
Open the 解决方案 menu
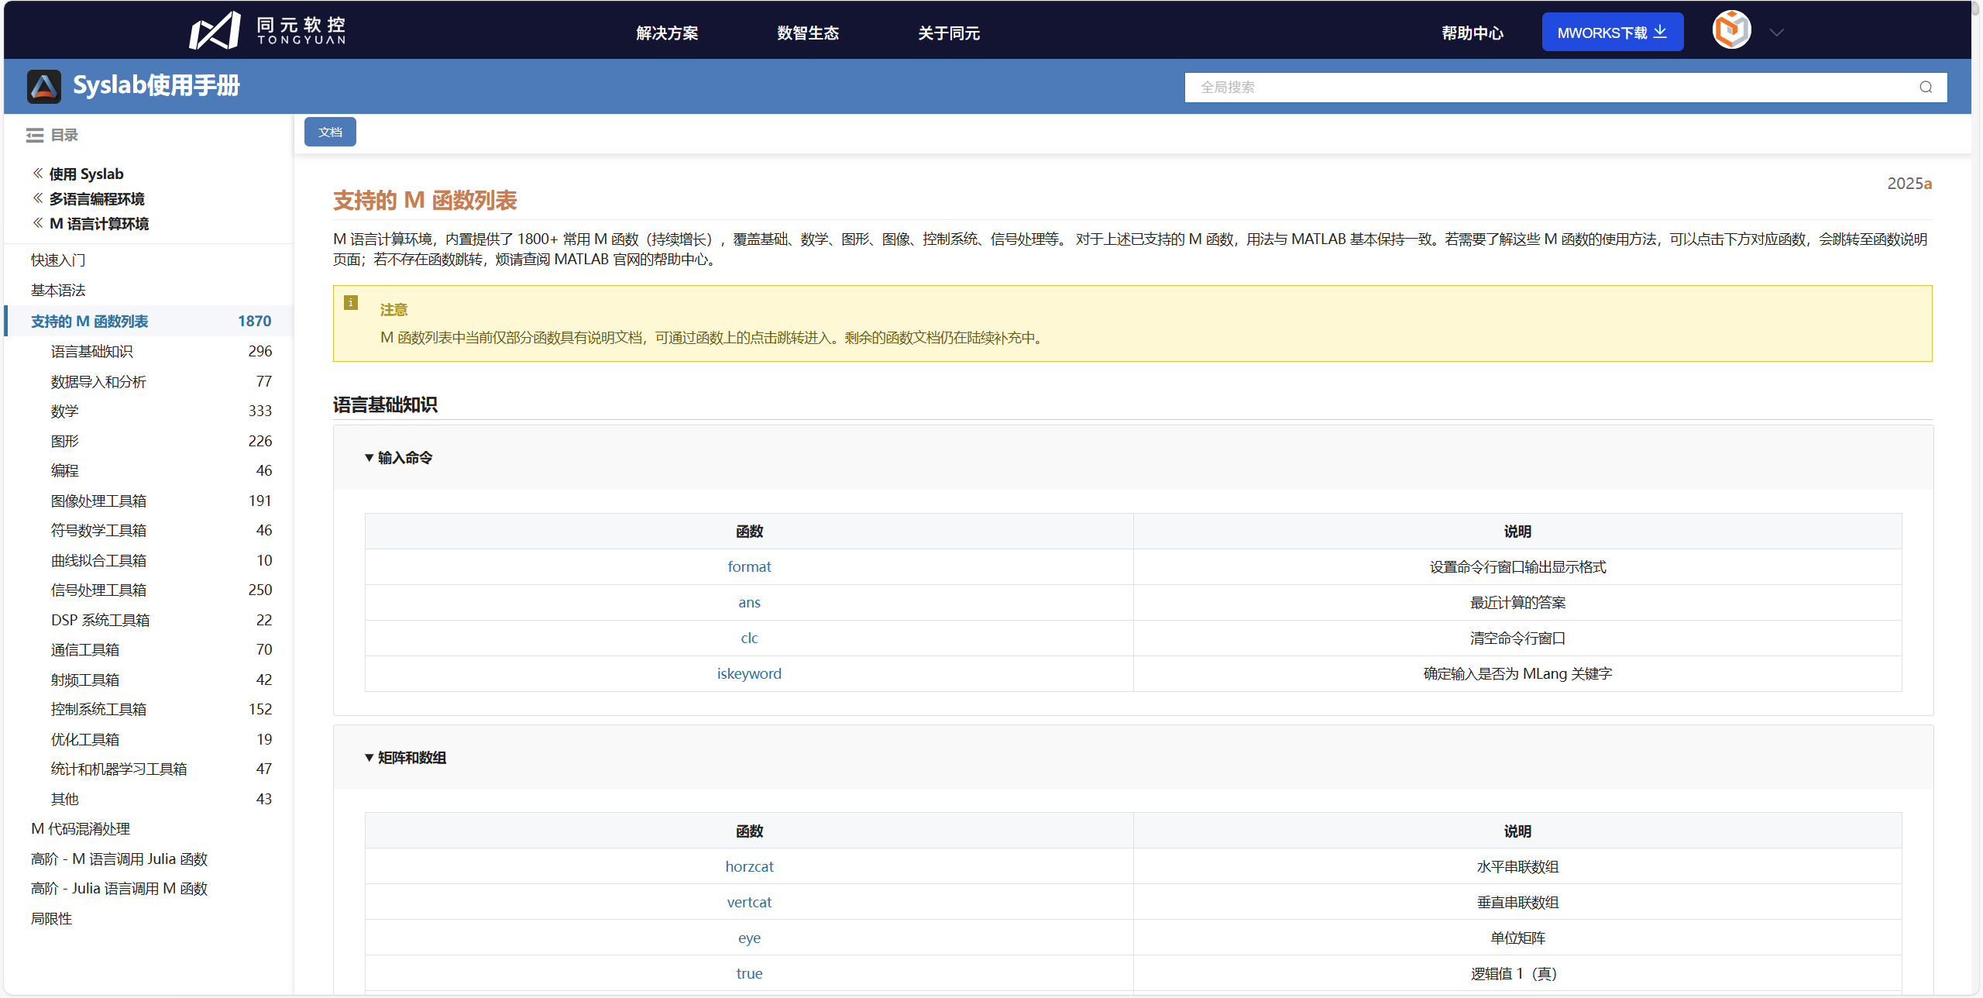(667, 33)
